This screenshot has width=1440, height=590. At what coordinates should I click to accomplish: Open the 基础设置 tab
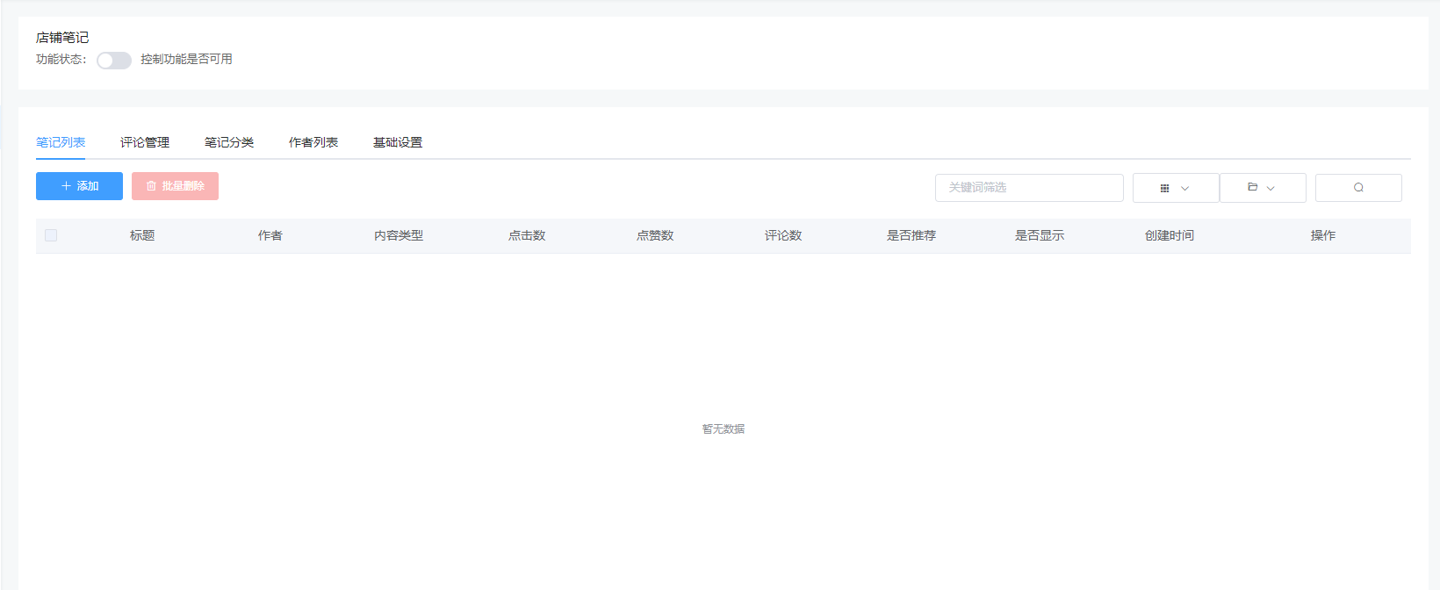398,142
